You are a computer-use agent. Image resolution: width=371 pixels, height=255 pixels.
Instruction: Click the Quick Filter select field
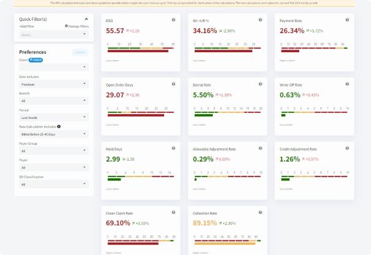point(54,34)
